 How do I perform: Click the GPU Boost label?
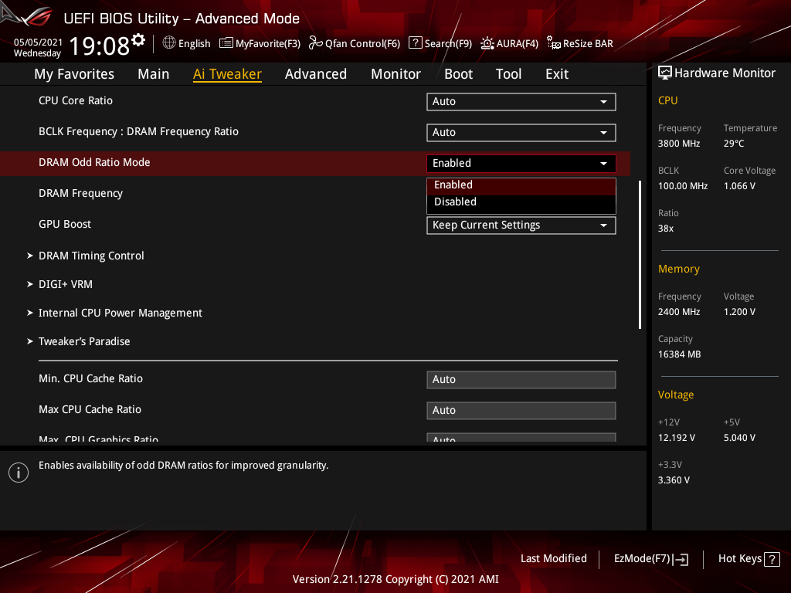pos(65,225)
